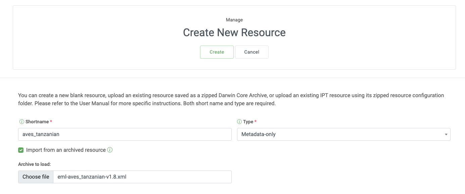Focus the Shortname field containing aves_tanzanian
Viewport: 465px width, 194px height.
tap(125, 134)
